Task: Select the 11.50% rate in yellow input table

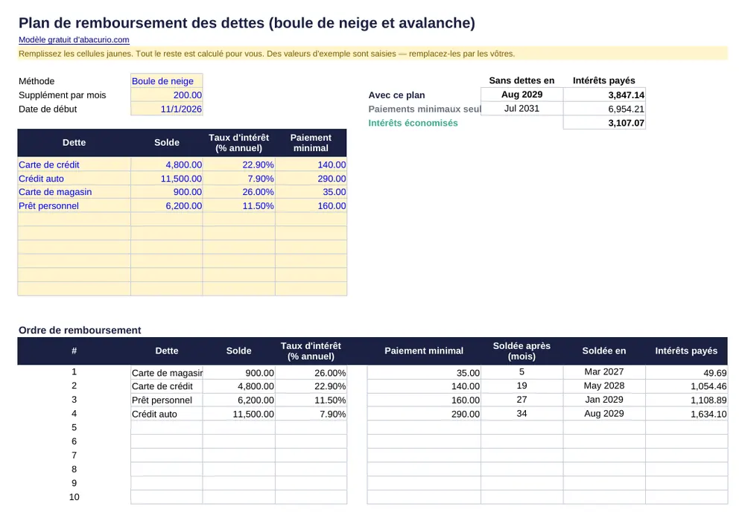Action: click(239, 205)
